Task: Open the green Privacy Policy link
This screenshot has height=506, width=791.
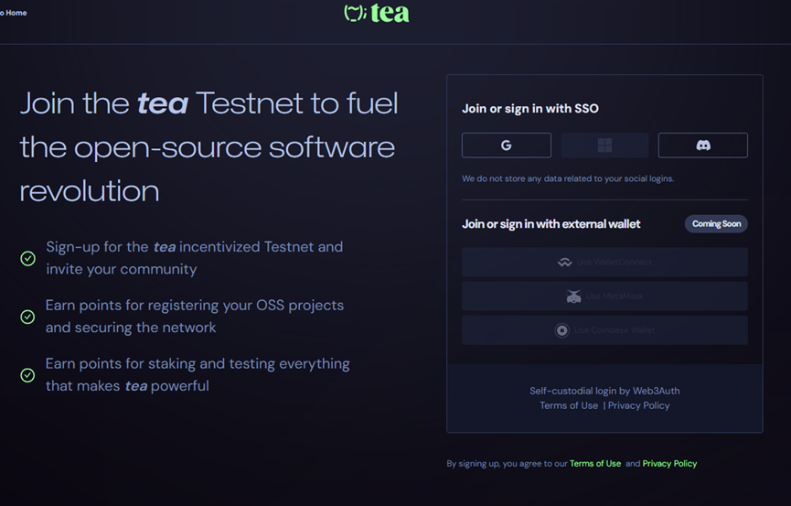Action: coord(669,464)
